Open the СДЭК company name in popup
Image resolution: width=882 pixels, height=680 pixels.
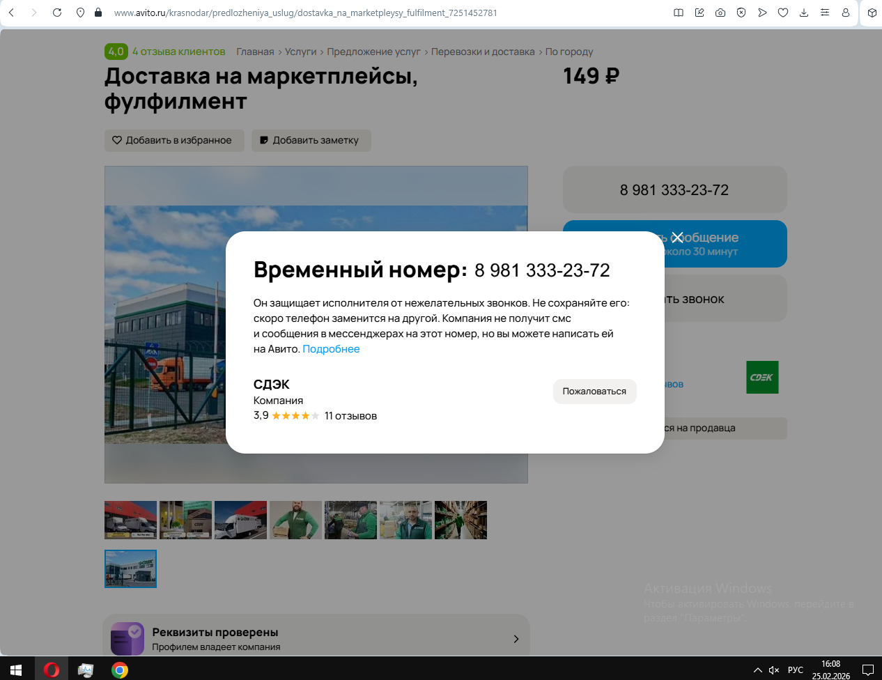point(272,385)
